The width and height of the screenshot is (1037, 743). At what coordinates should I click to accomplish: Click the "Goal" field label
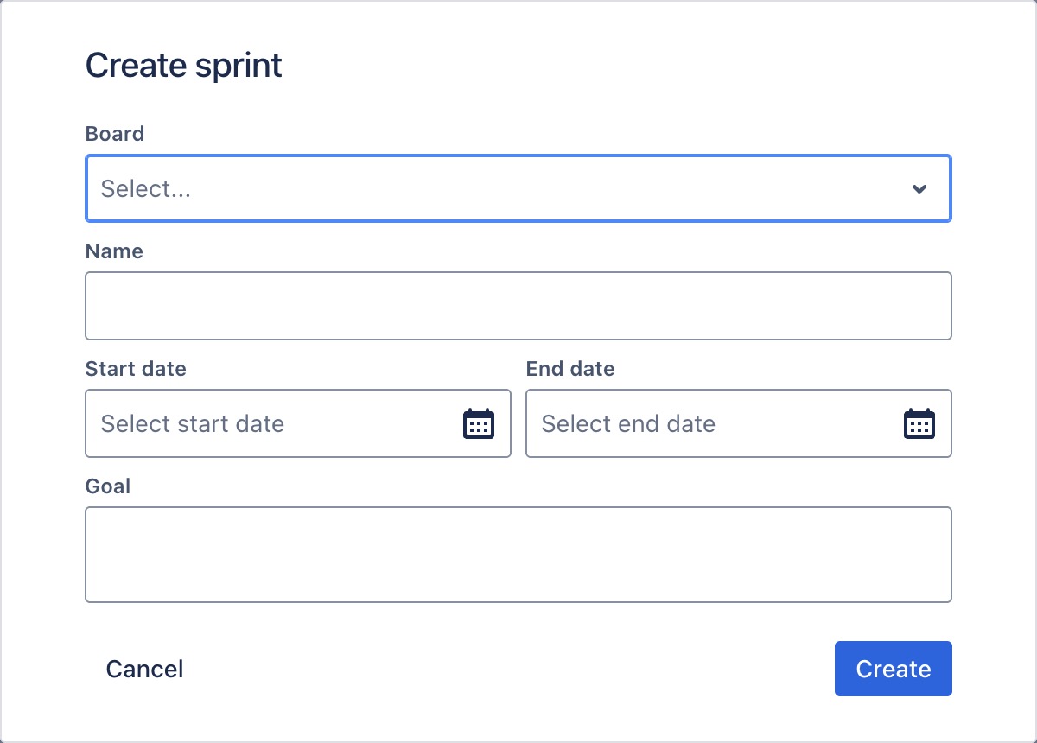click(108, 486)
